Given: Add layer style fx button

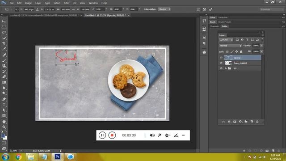Looking at the screenshot, I should [229, 122].
